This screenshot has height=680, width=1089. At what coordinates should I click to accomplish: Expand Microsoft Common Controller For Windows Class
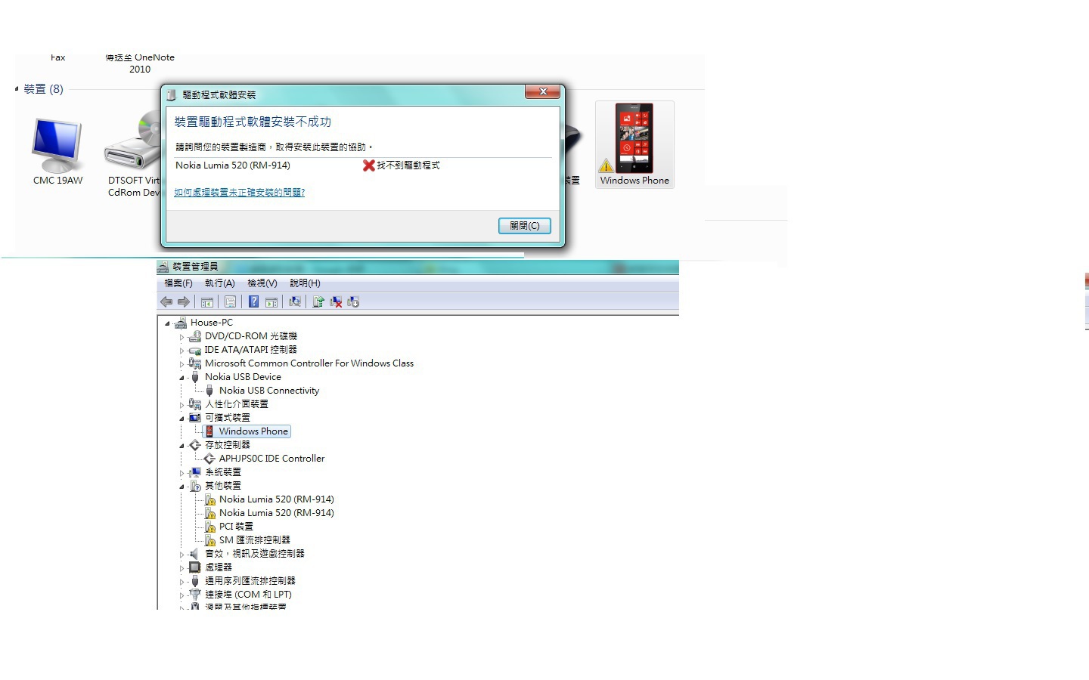181,364
